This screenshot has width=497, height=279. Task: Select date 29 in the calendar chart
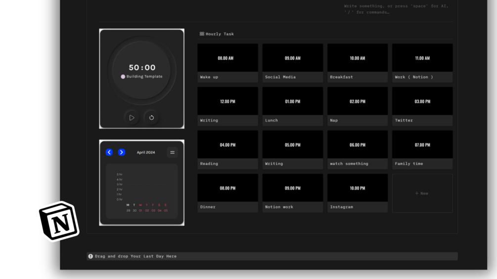(128, 211)
